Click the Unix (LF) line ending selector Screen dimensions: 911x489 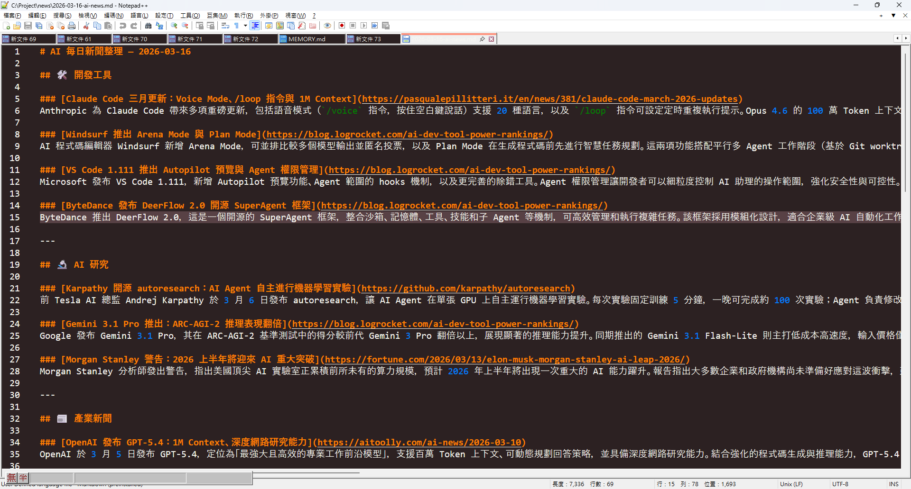click(791, 484)
